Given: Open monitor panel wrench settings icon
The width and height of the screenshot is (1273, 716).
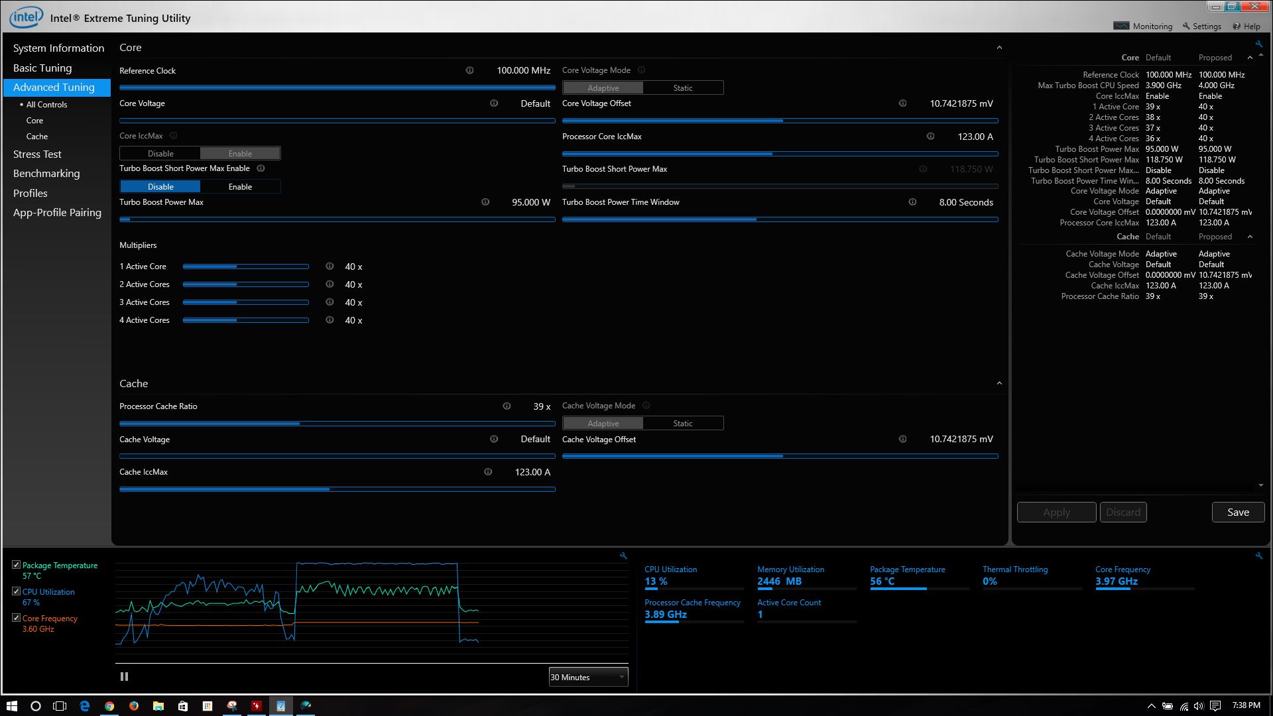Looking at the screenshot, I should (x=1258, y=556).
